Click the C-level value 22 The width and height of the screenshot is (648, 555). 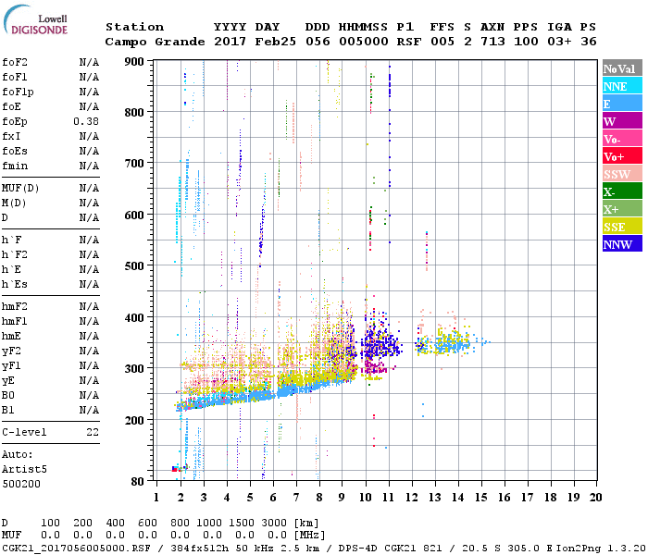click(x=92, y=432)
